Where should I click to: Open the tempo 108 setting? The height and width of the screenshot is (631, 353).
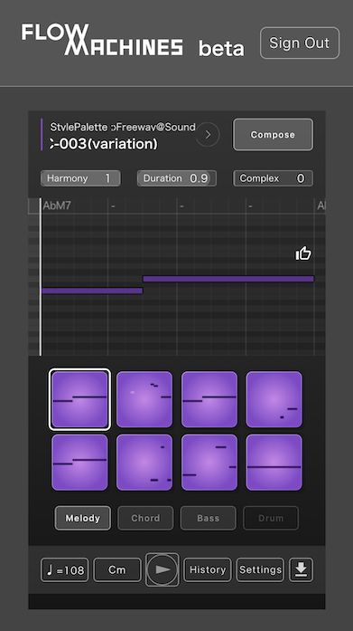tap(65, 569)
